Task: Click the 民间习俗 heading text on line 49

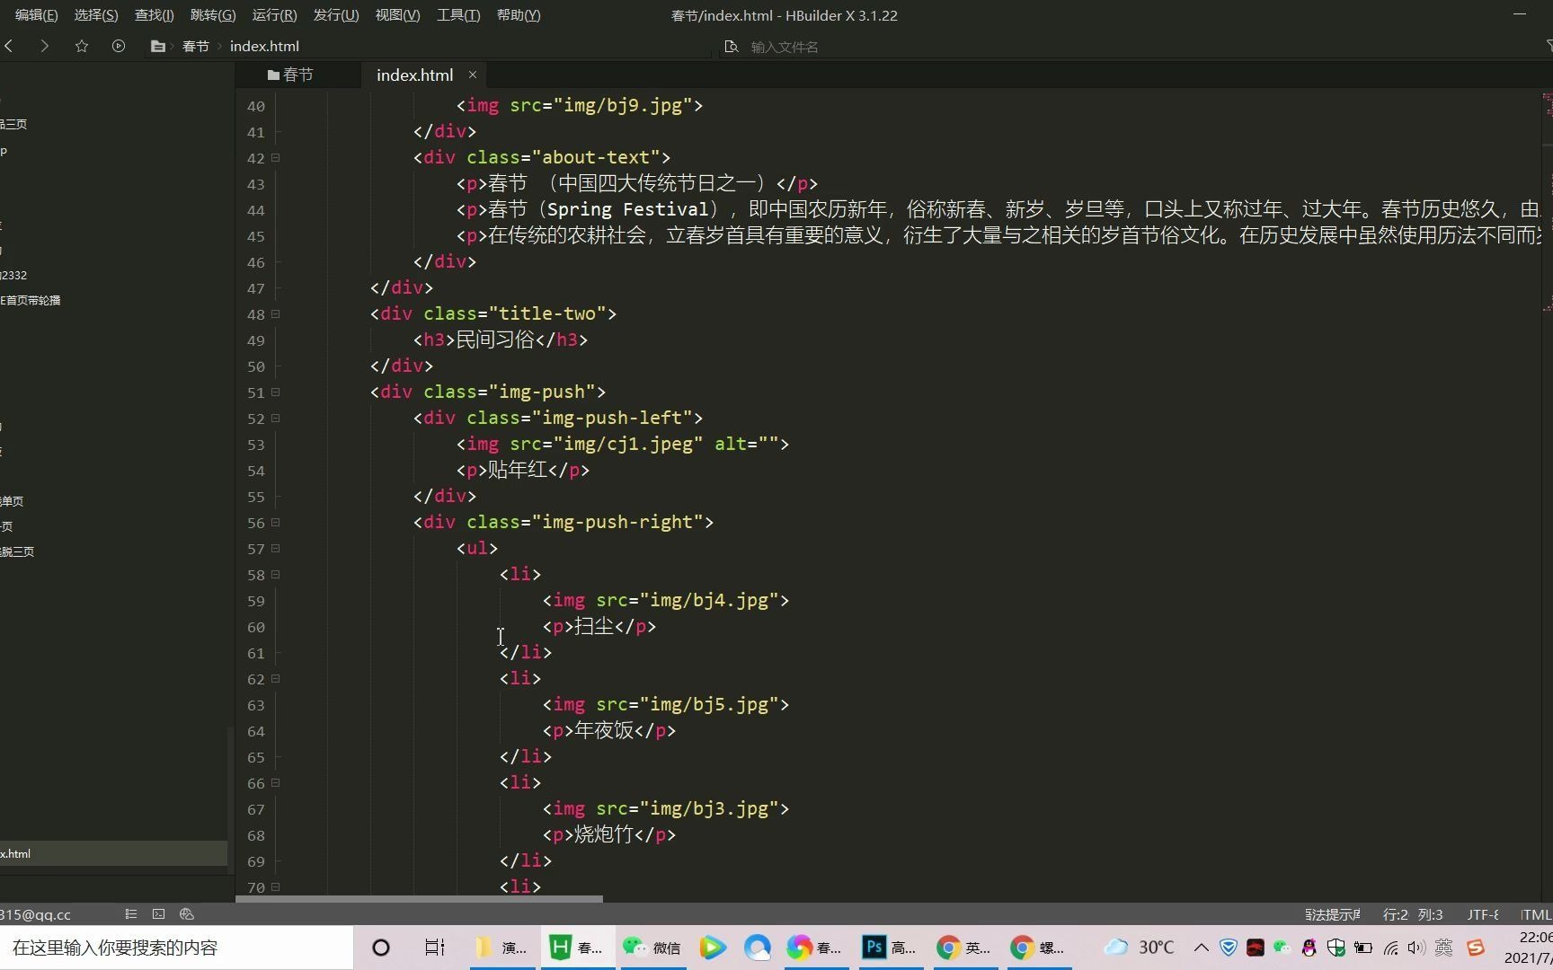Action: click(496, 339)
